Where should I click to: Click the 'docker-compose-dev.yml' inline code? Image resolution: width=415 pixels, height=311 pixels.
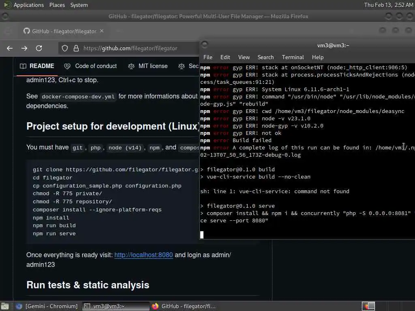(78, 97)
